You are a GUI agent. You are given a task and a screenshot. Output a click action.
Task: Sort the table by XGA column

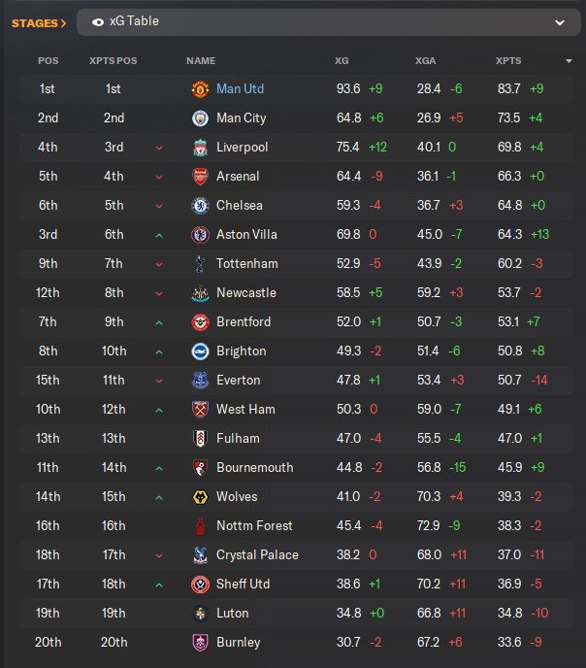click(x=425, y=61)
